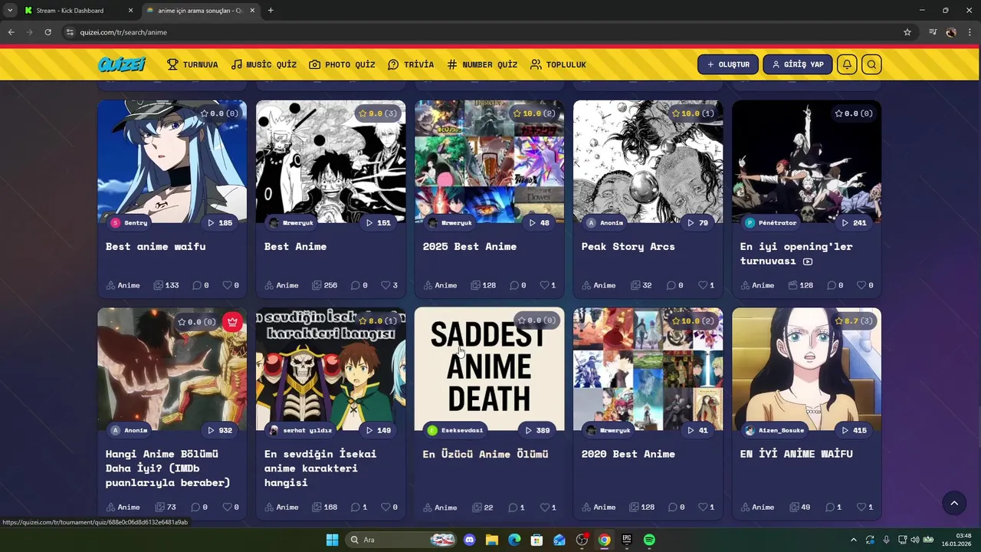
Task: Open Windows Start menu
Action: (332, 540)
